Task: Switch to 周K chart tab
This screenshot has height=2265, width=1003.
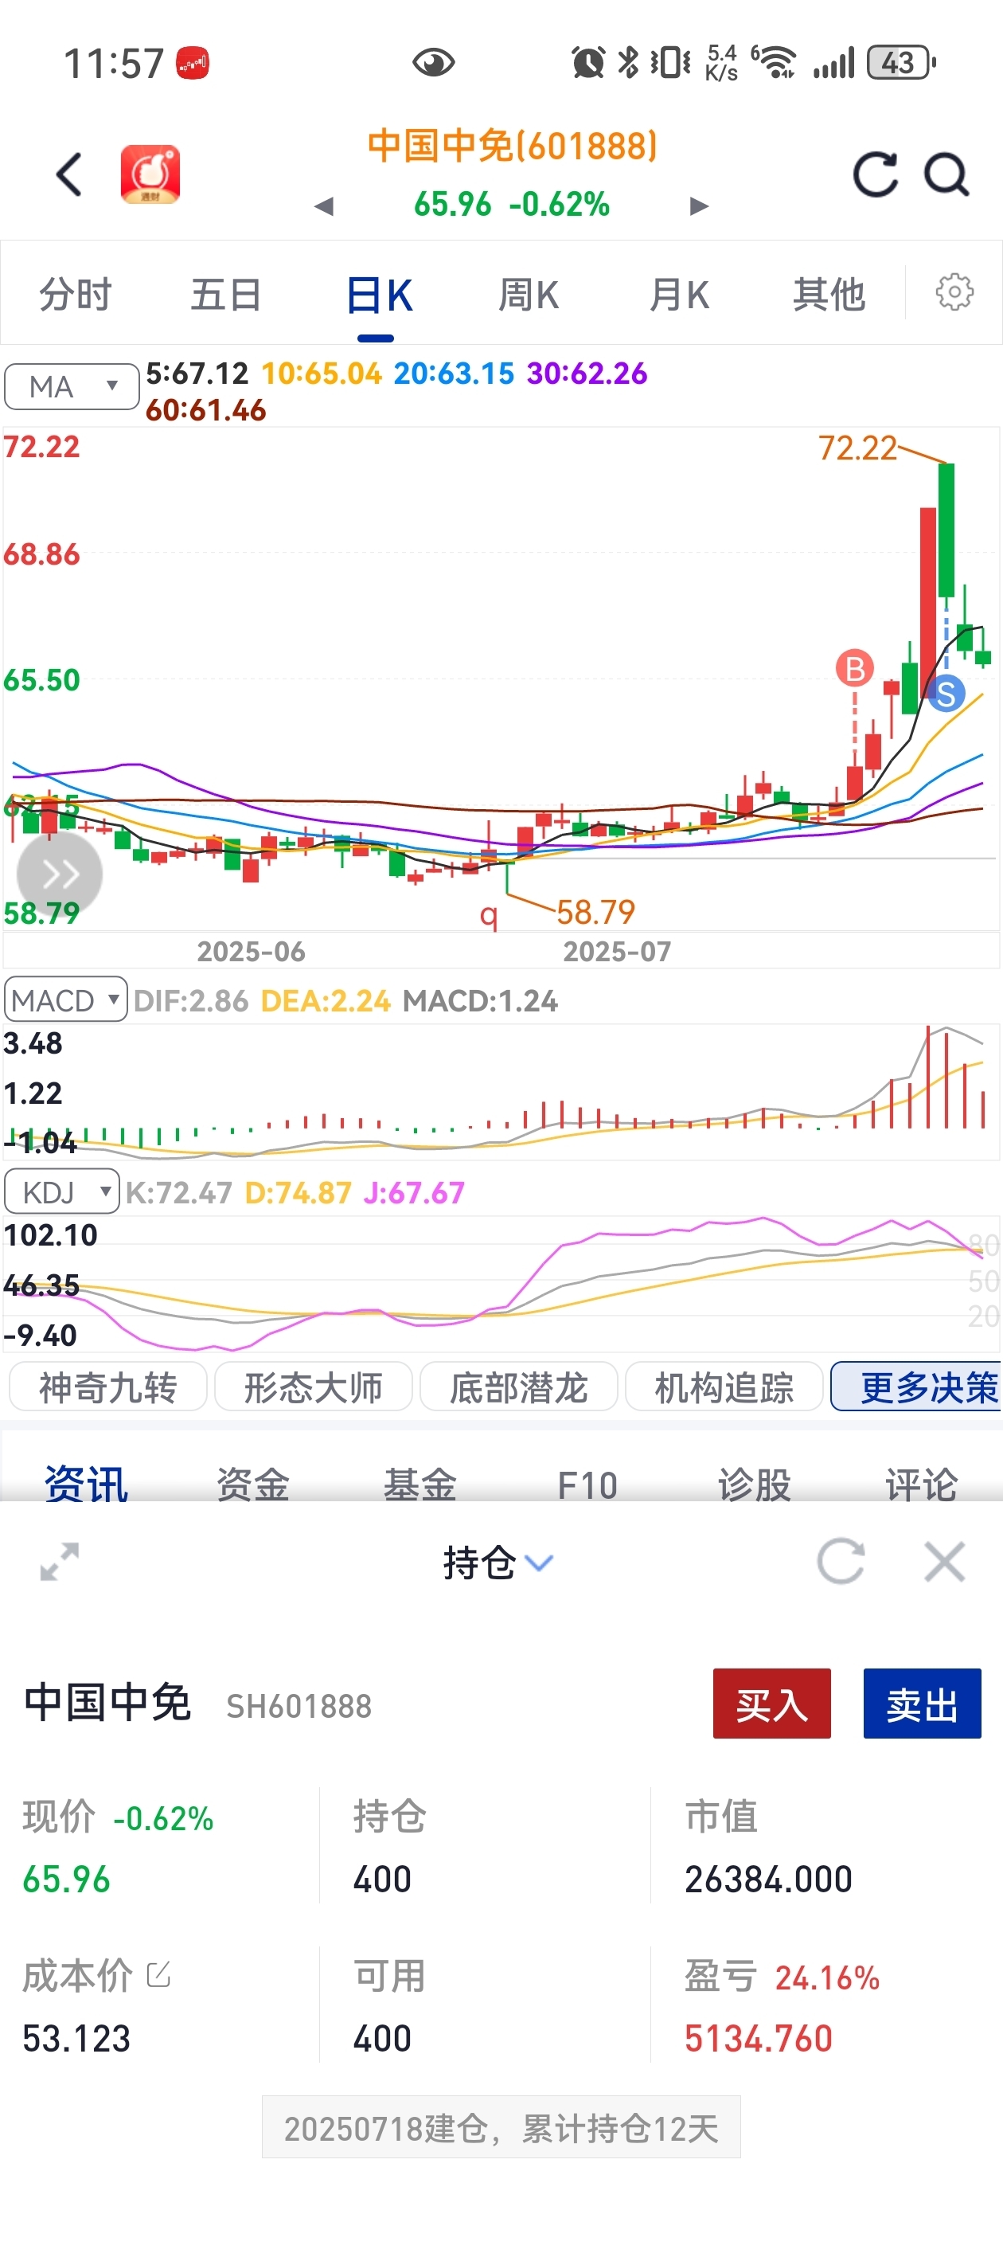Action: (x=529, y=294)
